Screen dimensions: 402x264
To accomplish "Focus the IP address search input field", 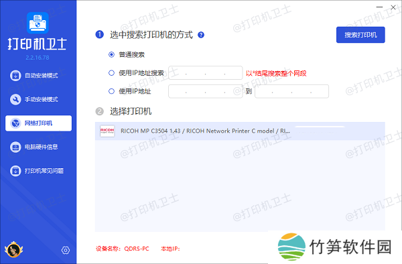I will click(x=206, y=73).
